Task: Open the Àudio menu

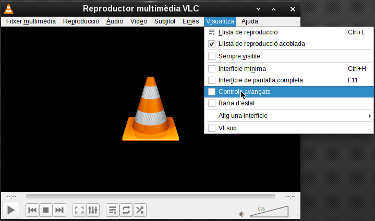Action: (x=115, y=21)
